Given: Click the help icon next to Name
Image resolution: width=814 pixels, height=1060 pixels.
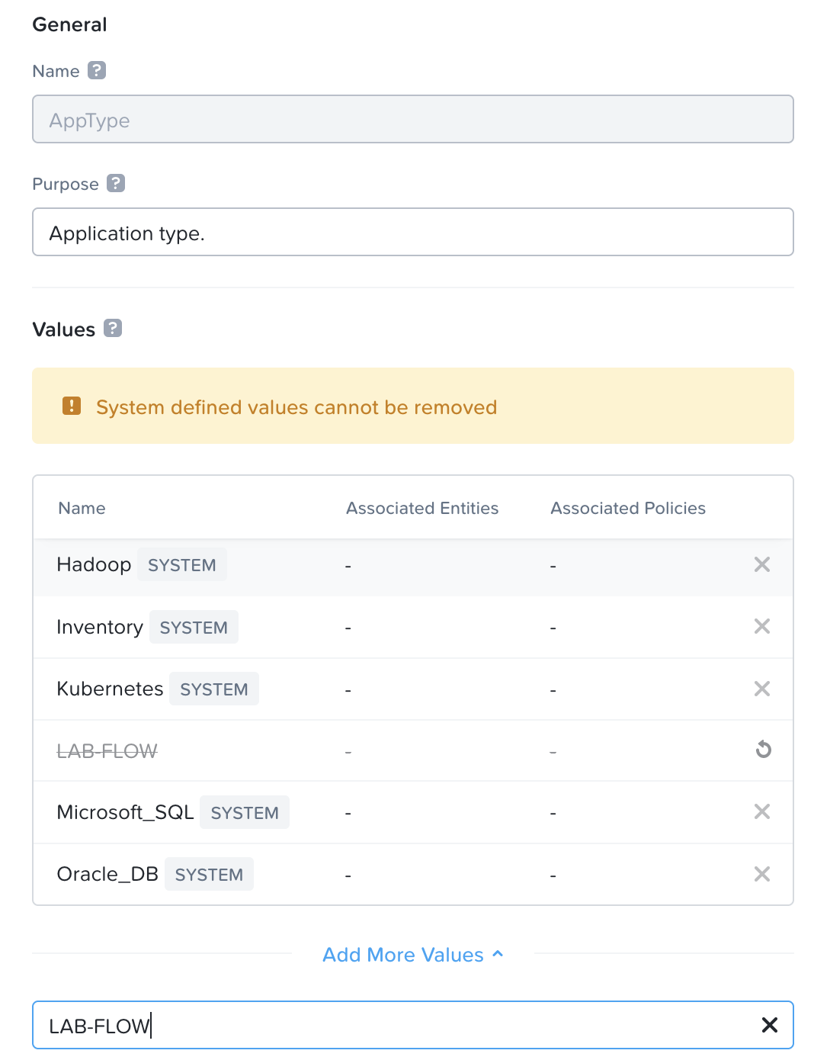Looking at the screenshot, I should tap(97, 70).
